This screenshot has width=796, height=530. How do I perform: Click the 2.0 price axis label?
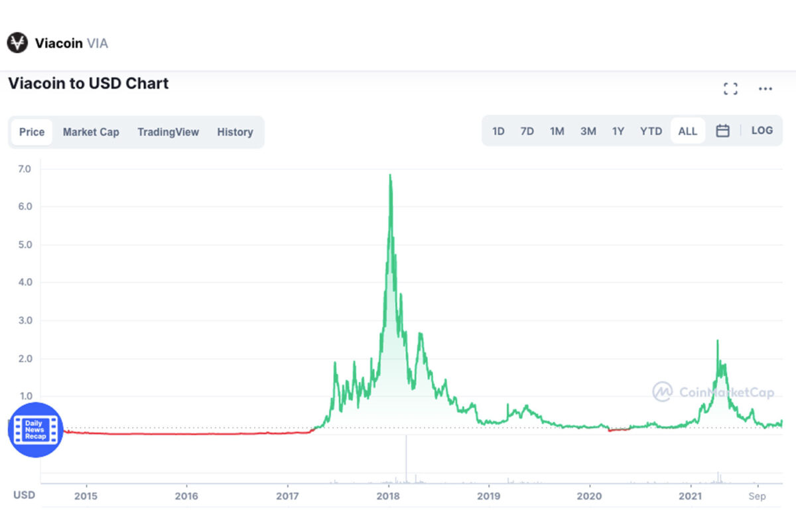pyautogui.click(x=24, y=359)
